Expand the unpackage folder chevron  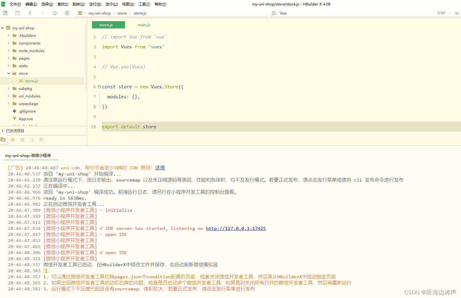pos(8,103)
